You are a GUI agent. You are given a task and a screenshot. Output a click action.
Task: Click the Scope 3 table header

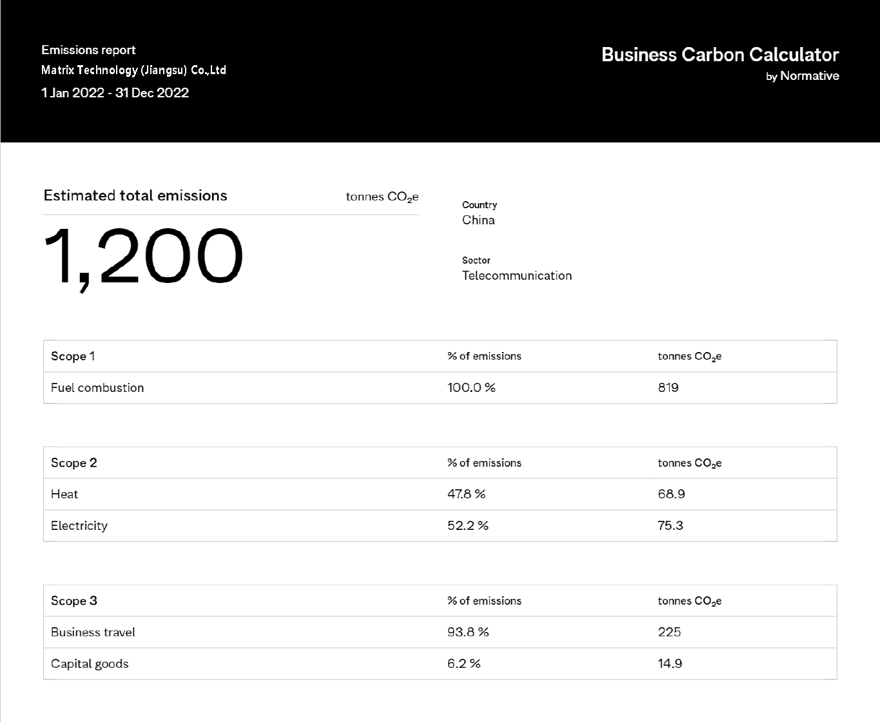[74, 601]
